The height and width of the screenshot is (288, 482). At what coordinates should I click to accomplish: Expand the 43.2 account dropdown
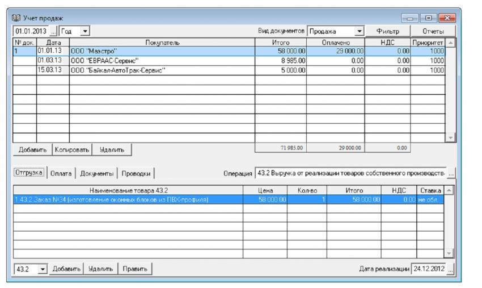[x=41, y=268]
